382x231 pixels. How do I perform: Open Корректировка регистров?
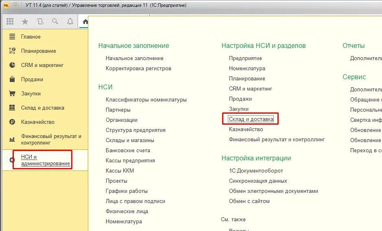(x=138, y=69)
